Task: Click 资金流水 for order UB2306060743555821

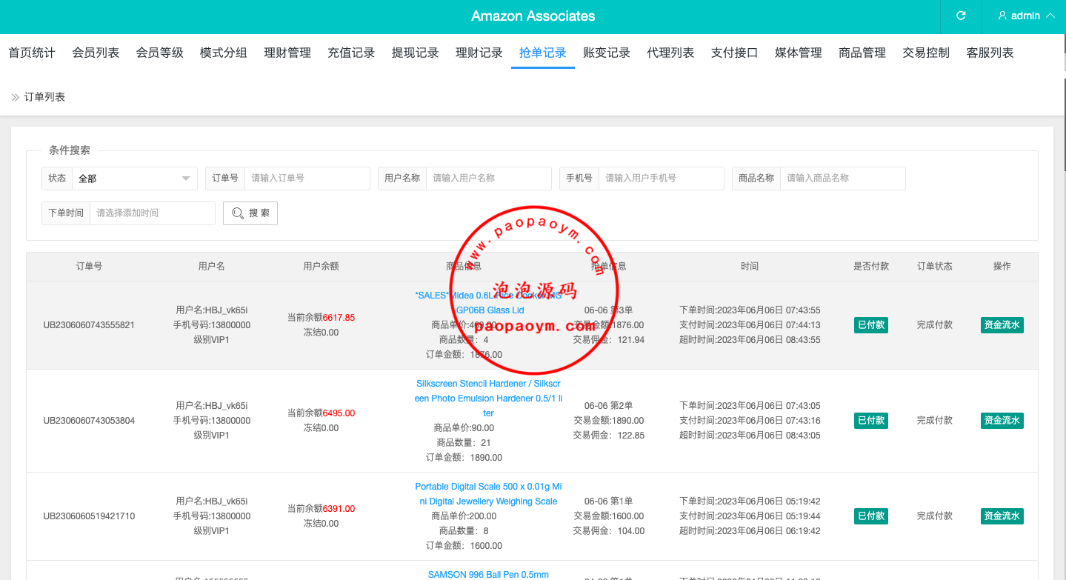Action: (x=1002, y=325)
